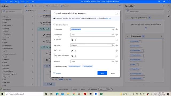
Task: Open the Search by dropdown
Action: 113,62
